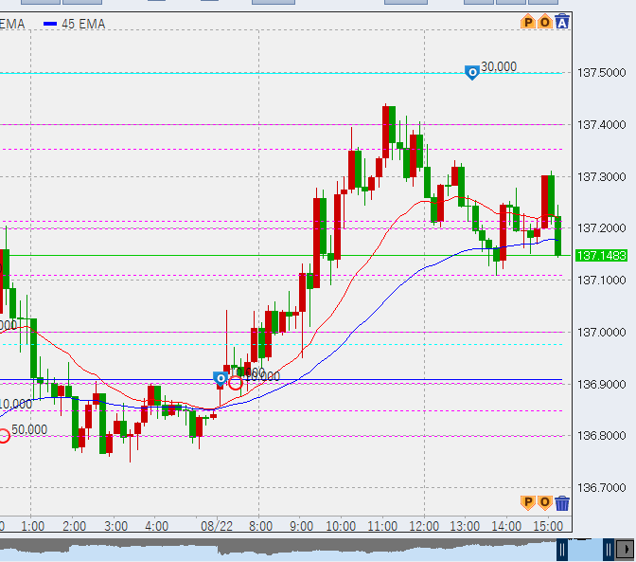Click the cyan dashed order line at 137.5000

pyautogui.click(x=284, y=73)
